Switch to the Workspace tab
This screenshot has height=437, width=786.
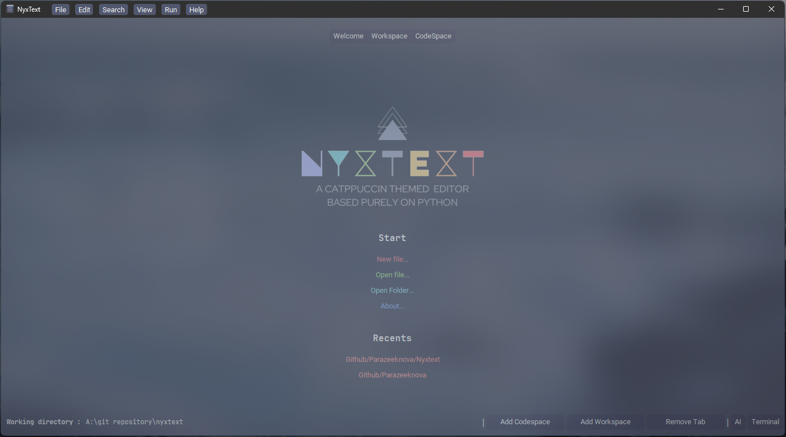(389, 36)
